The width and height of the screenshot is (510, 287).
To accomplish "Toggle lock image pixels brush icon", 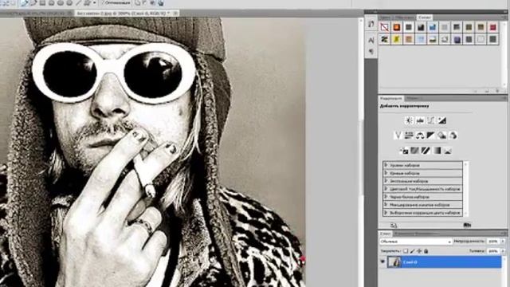I will (413, 251).
